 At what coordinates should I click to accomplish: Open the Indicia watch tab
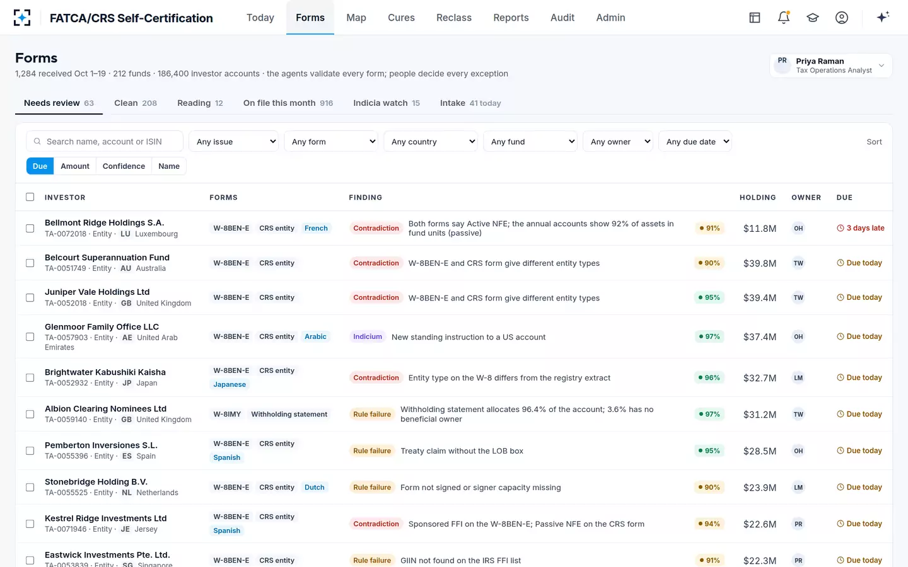click(387, 103)
